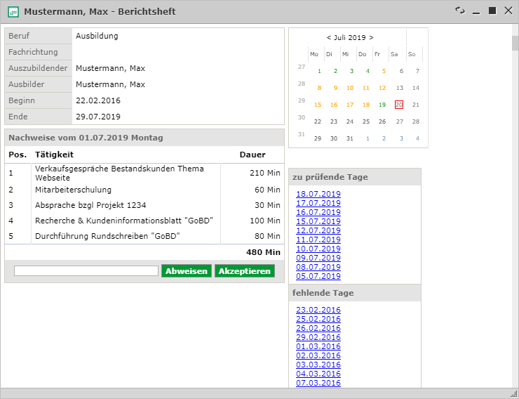The image size is (519, 399).
Task: Select July 31 in the calendar
Action: point(350,138)
